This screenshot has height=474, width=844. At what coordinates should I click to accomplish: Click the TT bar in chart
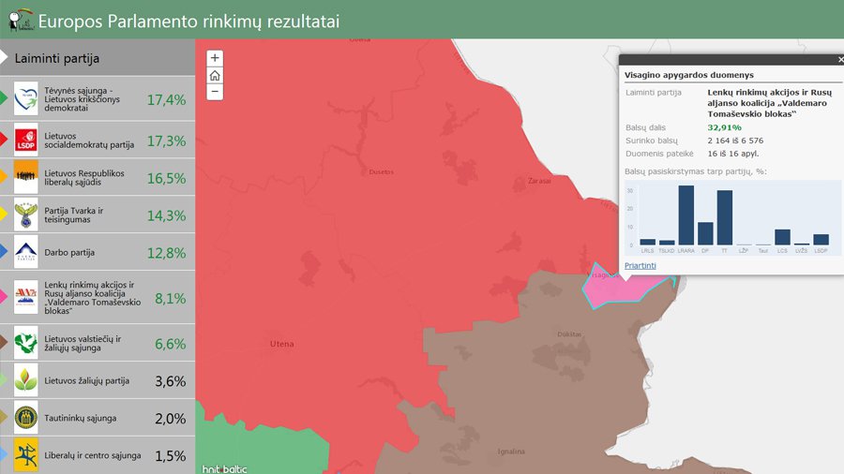coord(725,217)
